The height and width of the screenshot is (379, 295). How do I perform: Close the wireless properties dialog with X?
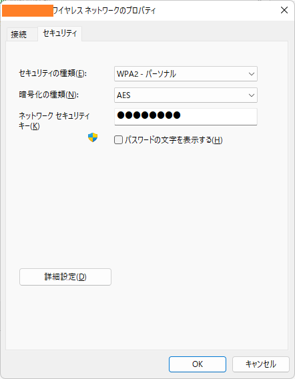point(284,10)
